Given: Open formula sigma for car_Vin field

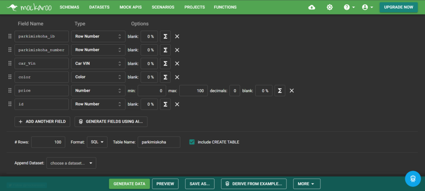Looking at the screenshot, I should (x=165, y=63).
